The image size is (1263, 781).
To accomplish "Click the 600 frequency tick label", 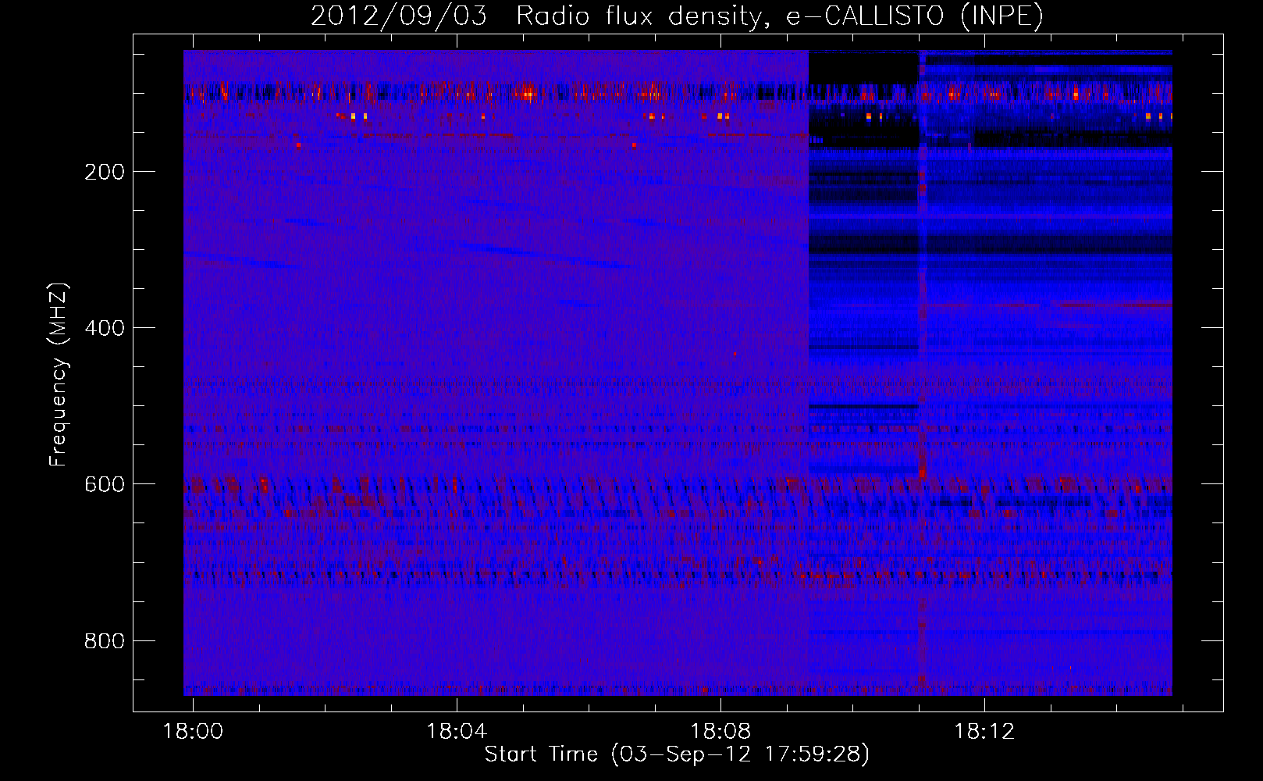I will tap(104, 484).
